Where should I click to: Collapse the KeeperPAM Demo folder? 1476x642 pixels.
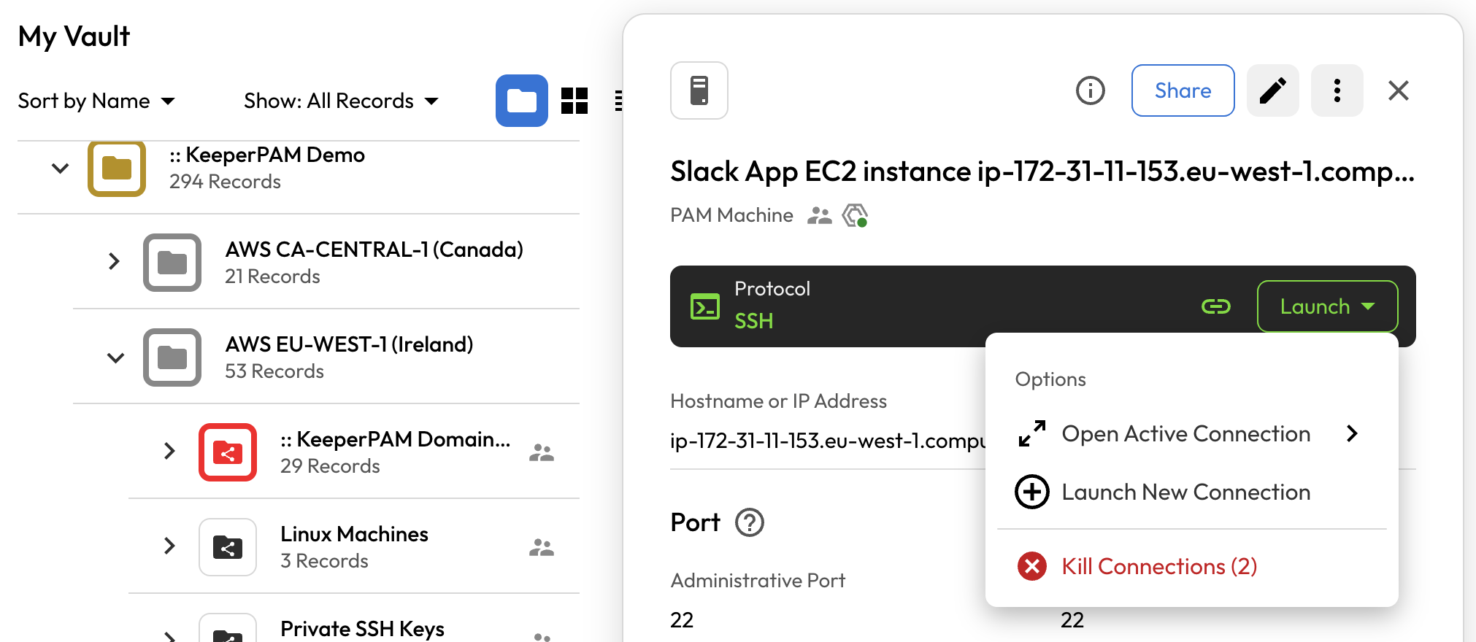pyautogui.click(x=61, y=169)
